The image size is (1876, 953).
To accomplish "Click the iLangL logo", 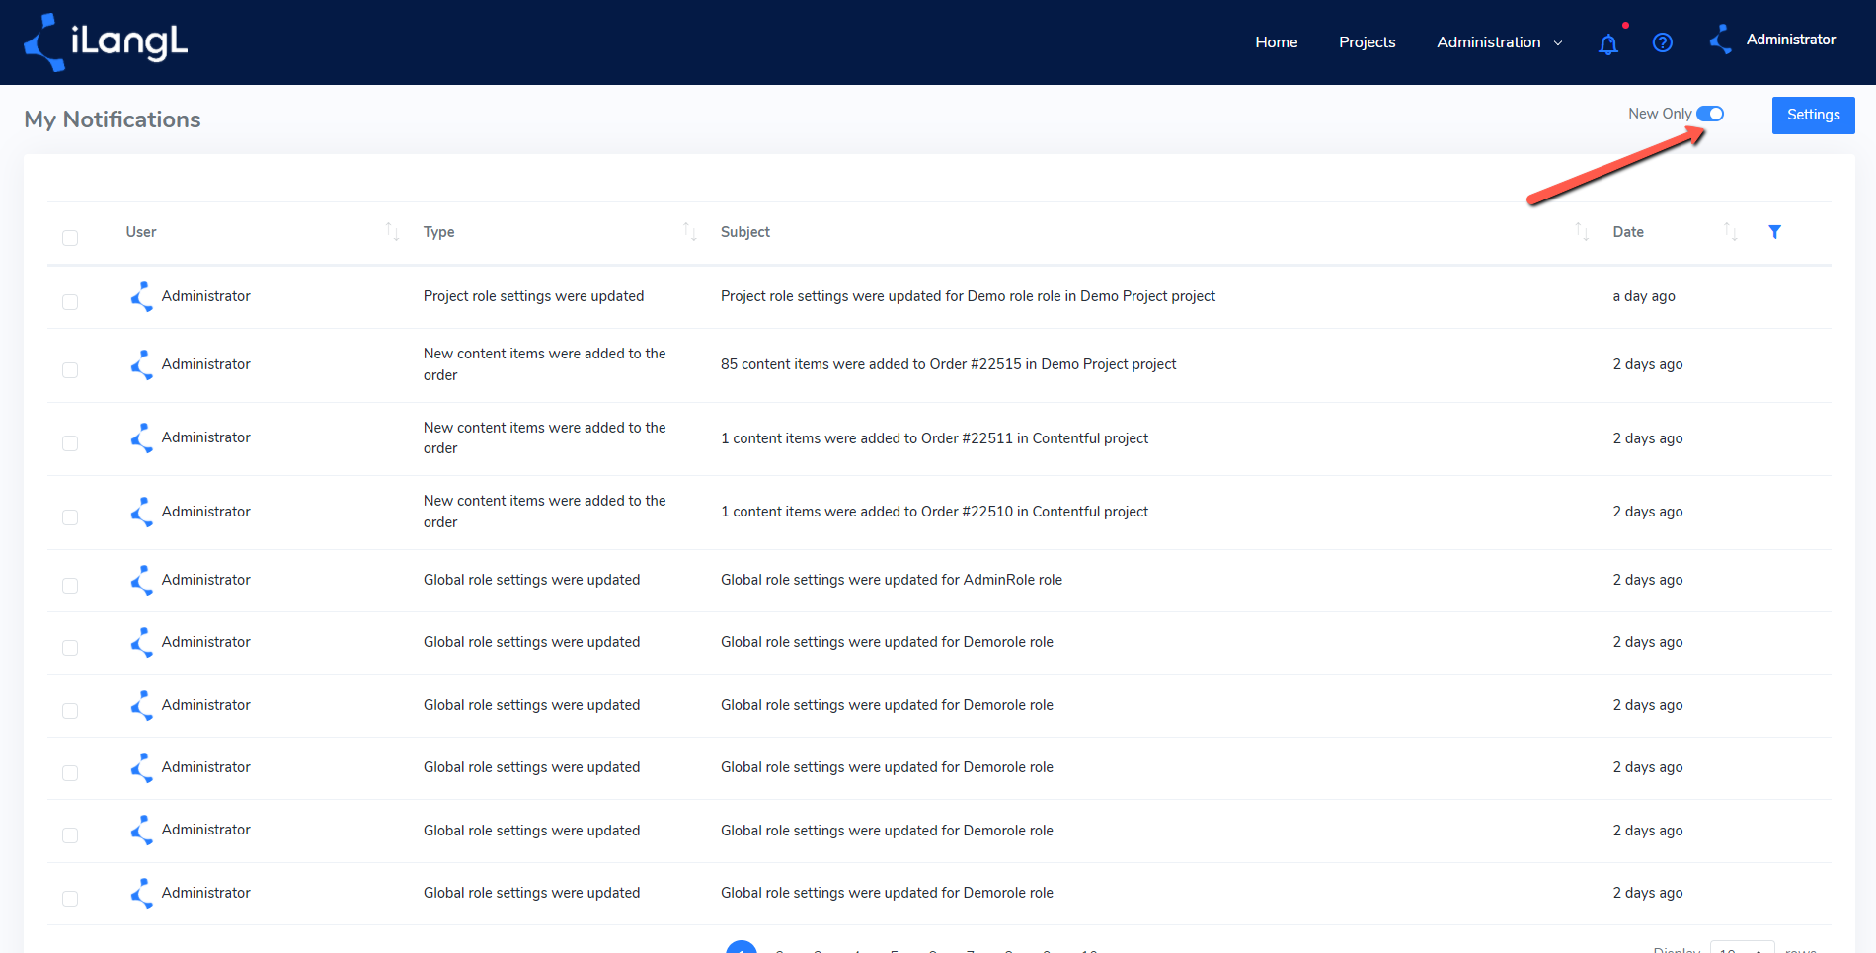I will click(106, 42).
